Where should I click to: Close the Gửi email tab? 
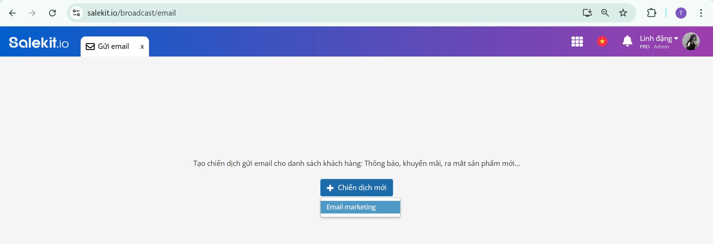pos(142,47)
